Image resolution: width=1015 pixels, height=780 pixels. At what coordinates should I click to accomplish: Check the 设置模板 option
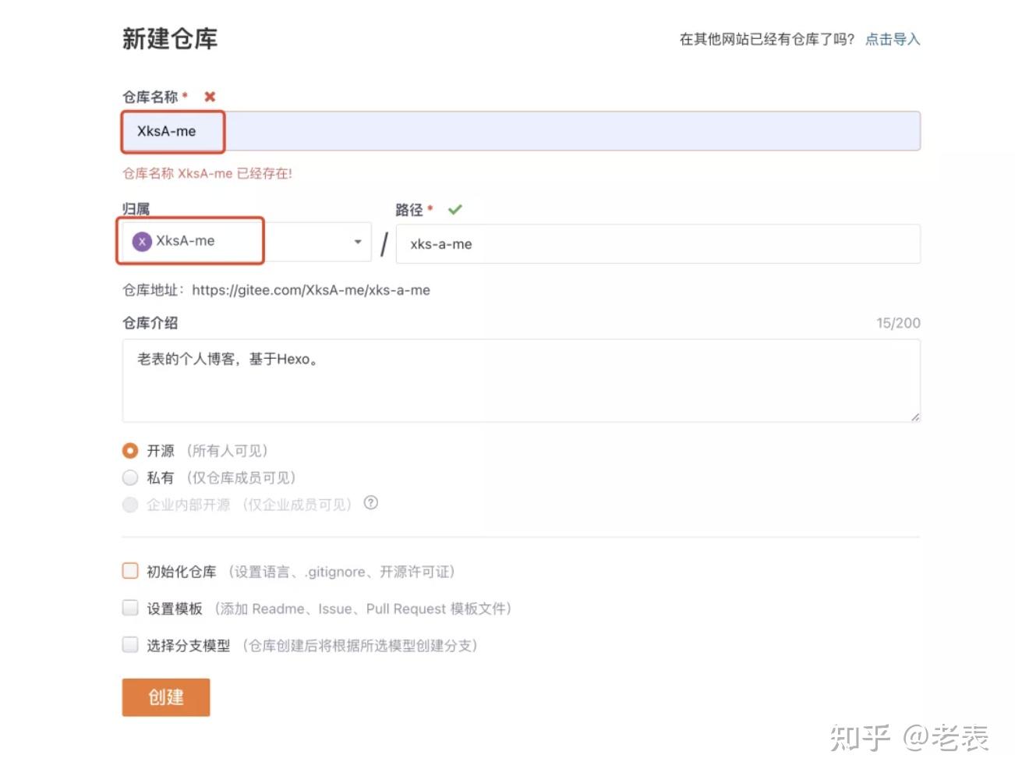[x=129, y=608]
